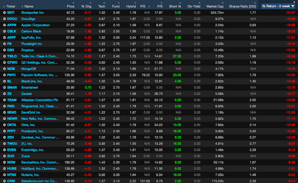Open the SSTI ticker link
This screenshot has width=298, height=183.
[x=11, y=13]
